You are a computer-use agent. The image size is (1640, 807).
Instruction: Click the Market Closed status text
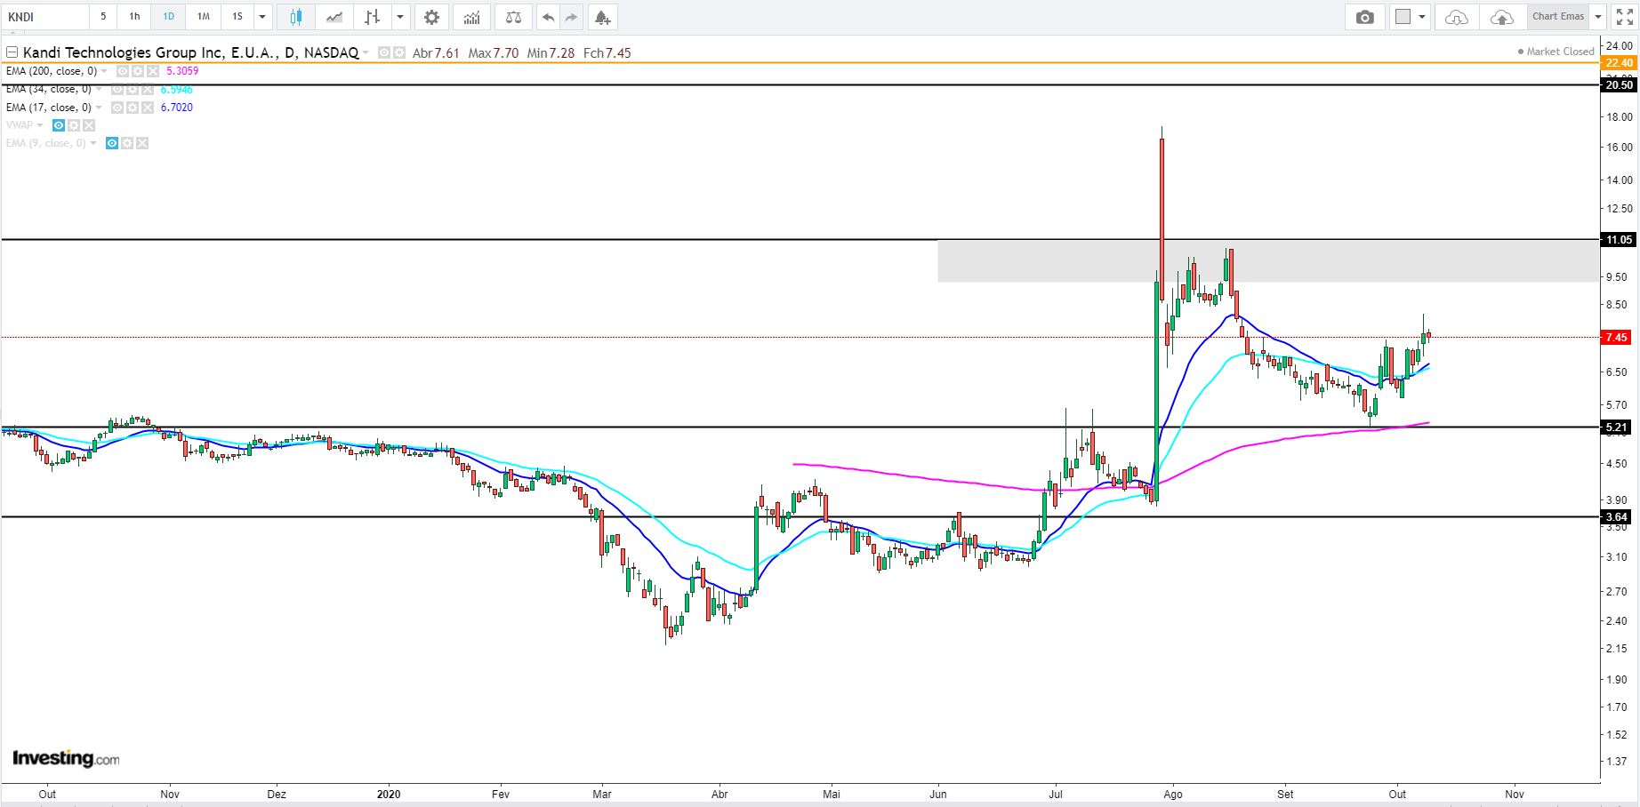pos(1560,52)
